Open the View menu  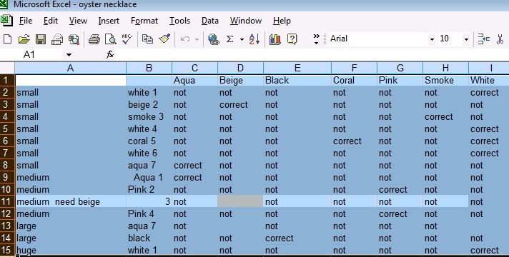pyautogui.click(x=78, y=21)
